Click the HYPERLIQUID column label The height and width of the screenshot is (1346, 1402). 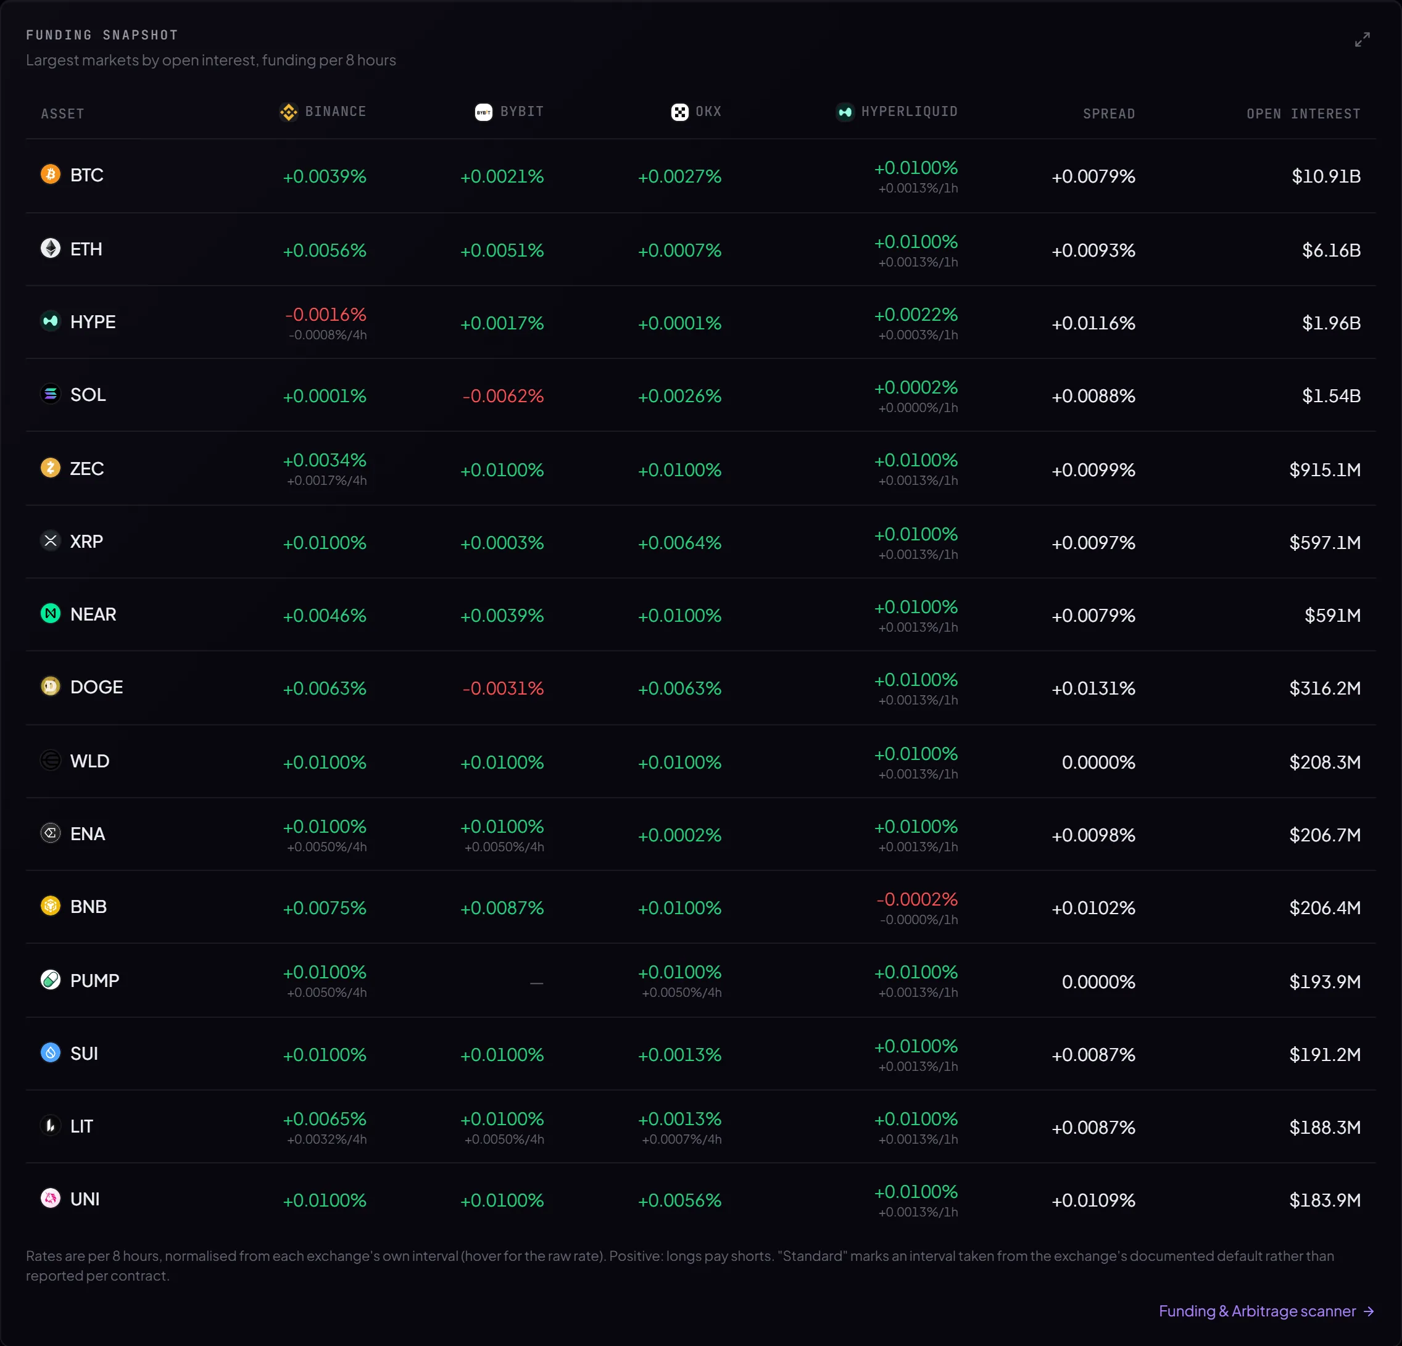909,112
